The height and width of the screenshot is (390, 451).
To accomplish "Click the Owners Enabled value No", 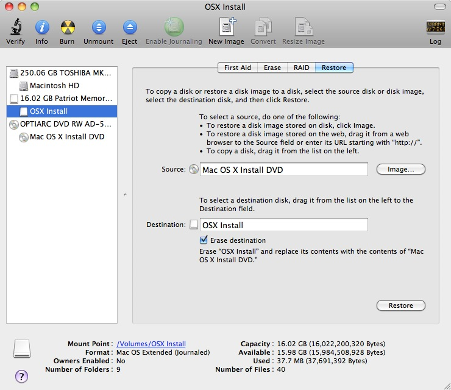I will coord(121,361).
